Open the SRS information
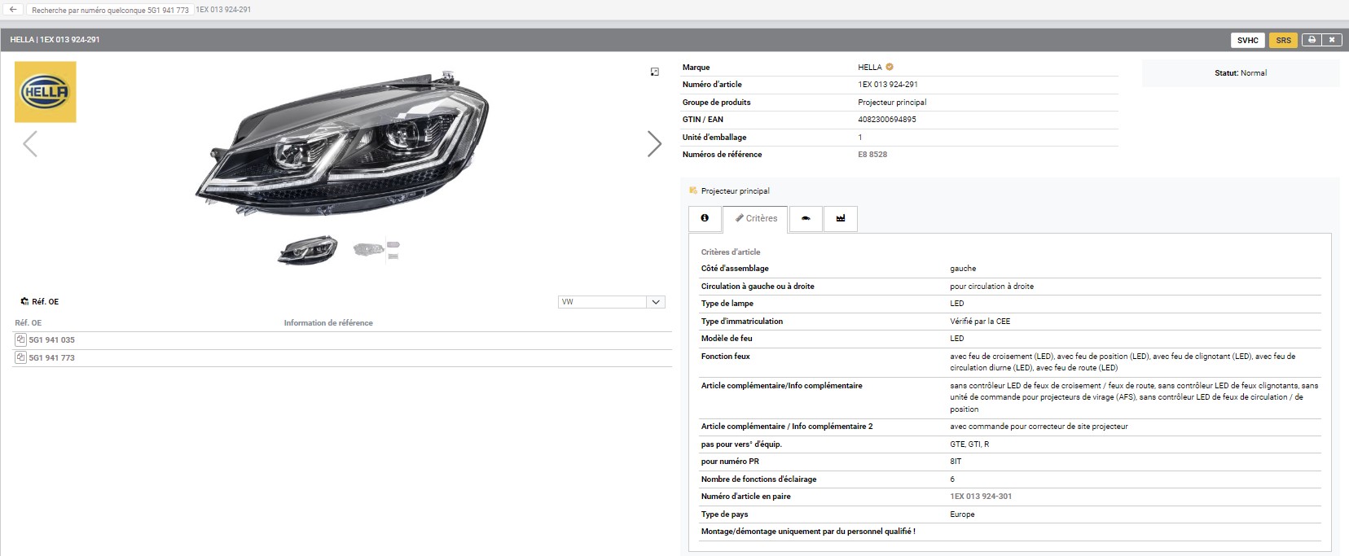This screenshot has height=556, width=1349. click(x=1284, y=40)
